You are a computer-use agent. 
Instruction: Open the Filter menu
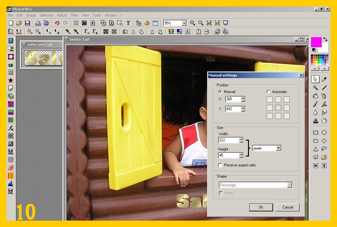coord(74,15)
